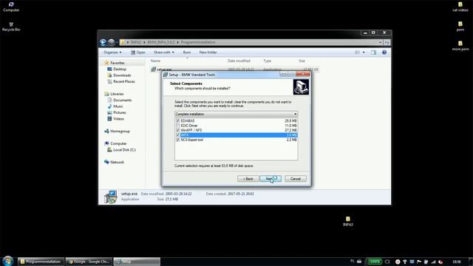Click Programminstallation in the address path
Screen dimensions: 473x266
198,42
